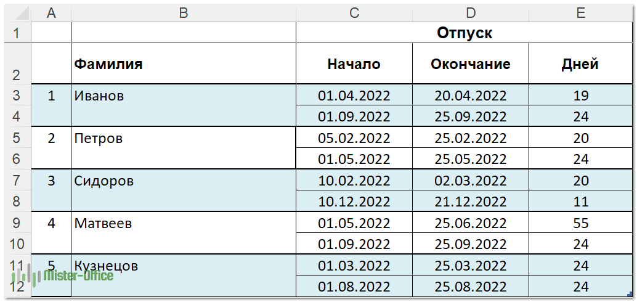Select row 7 header
This screenshot has width=637, height=302.
pyautogui.click(x=17, y=181)
